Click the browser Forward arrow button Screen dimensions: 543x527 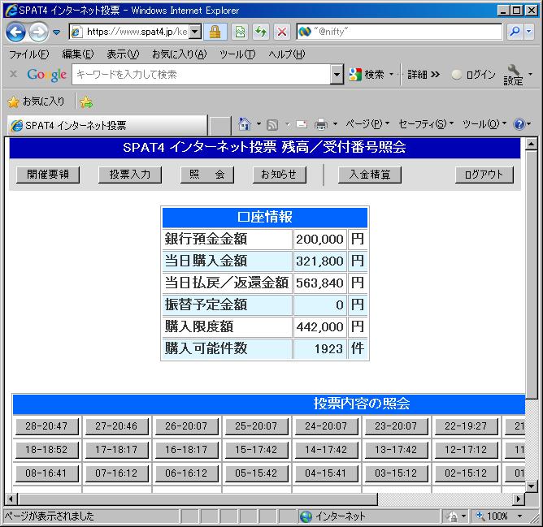click(38, 32)
